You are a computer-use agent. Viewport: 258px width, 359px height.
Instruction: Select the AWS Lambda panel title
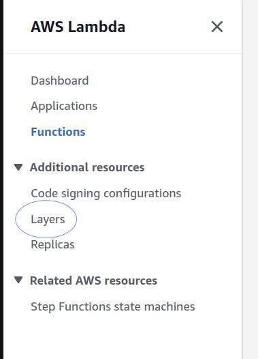[x=78, y=27]
